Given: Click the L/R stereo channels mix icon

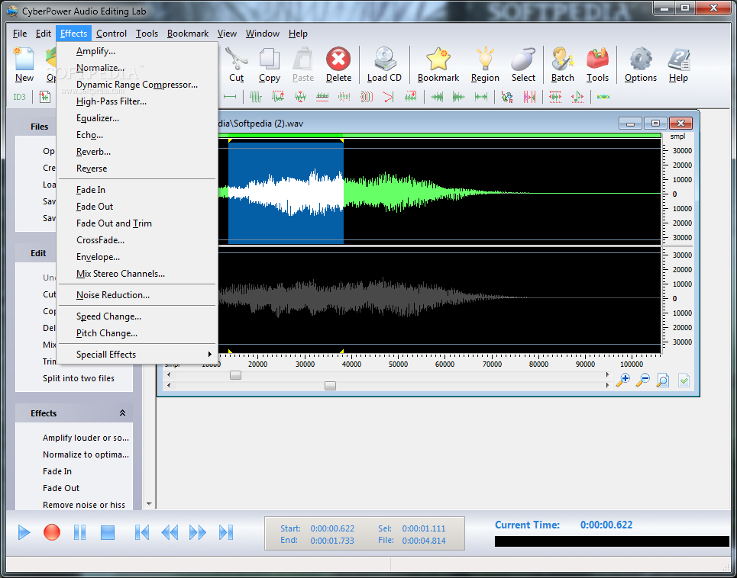Looking at the screenshot, I should pyautogui.click(x=507, y=97).
